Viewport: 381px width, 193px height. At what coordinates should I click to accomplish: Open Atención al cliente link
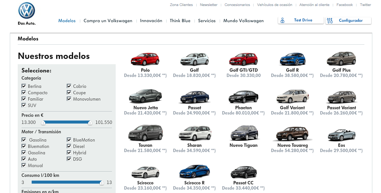pyautogui.click(x=314, y=5)
